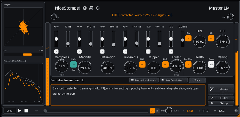Click the LPF 17kHz knob
Screen dimensions: 240x117
(x=223, y=41)
